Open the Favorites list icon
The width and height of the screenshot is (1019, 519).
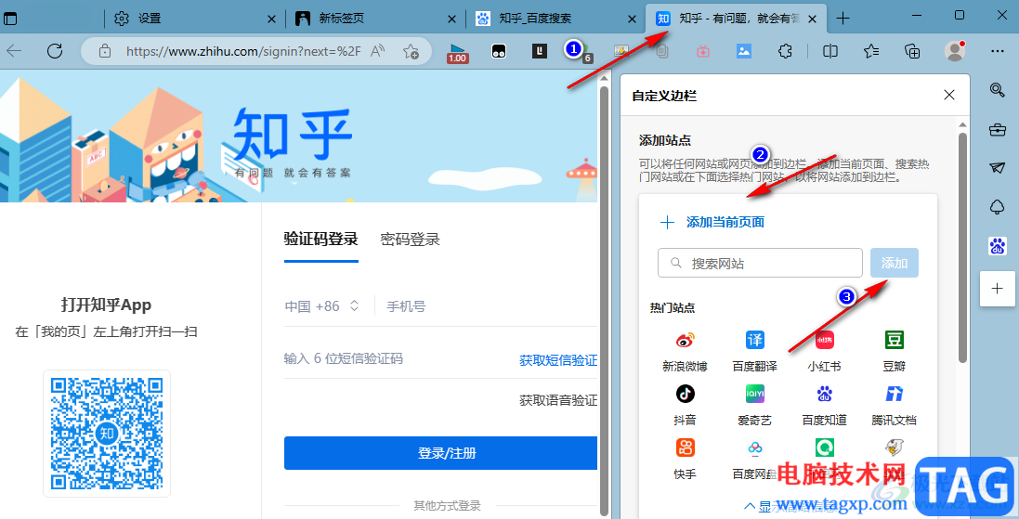pyautogui.click(x=871, y=51)
